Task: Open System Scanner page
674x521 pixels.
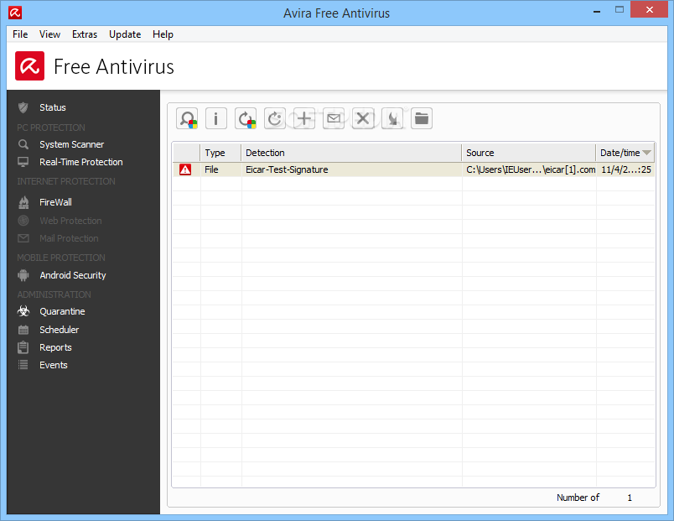Action: point(72,144)
